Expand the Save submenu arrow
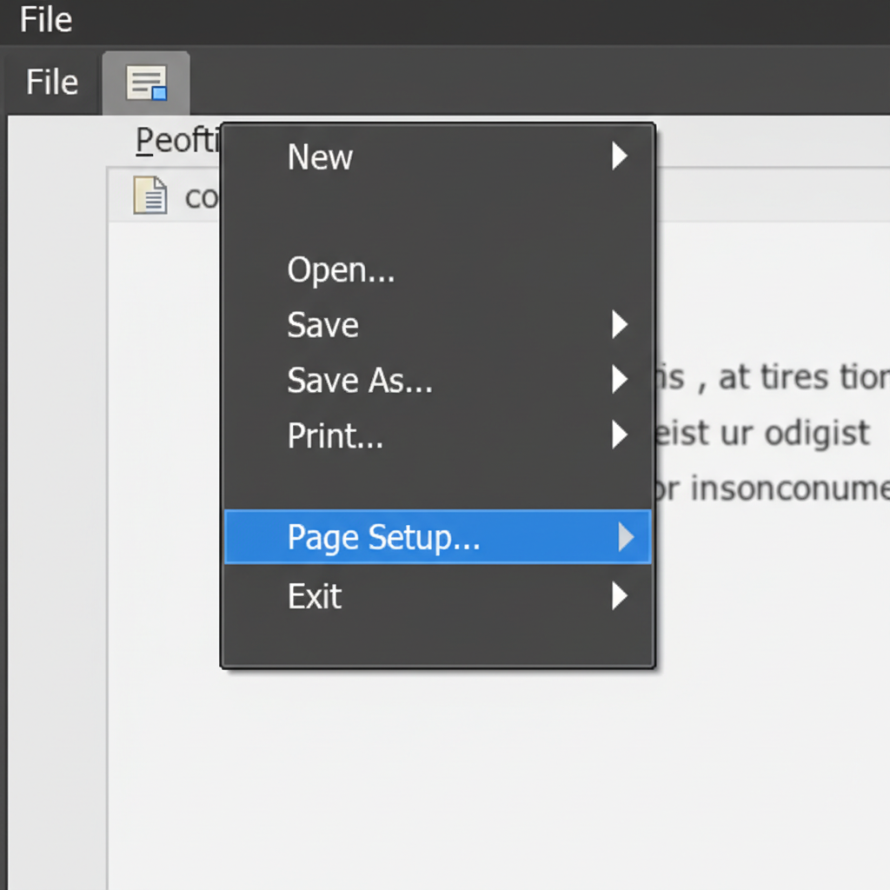The width and height of the screenshot is (890, 890). (619, 325)
